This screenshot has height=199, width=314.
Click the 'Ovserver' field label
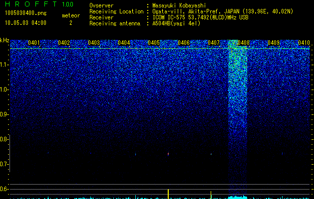point(101,5)
